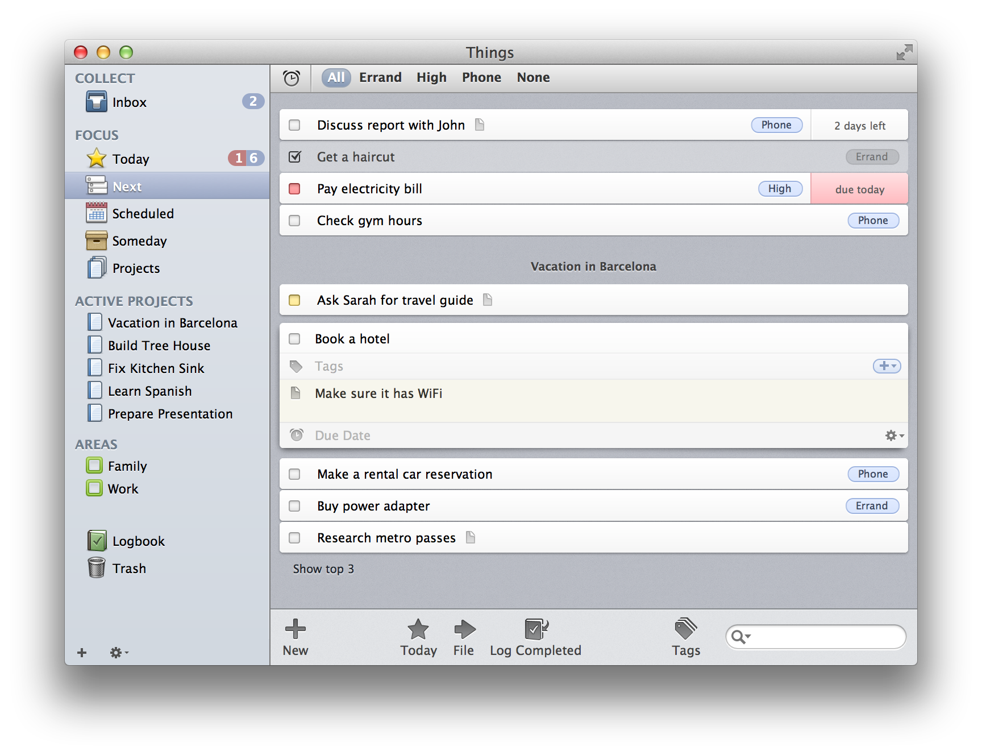Check the Buy power adapter checkbox
The image size is (982, 755).
[x=294, y=506]
